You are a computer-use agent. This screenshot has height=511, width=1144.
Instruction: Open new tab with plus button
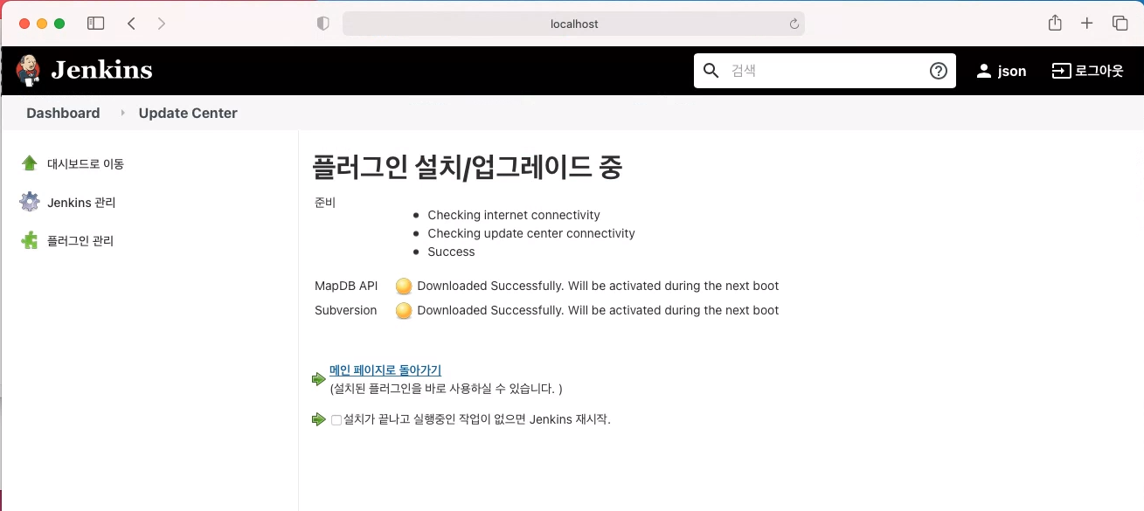pyautogui.click(x=1086, y=24)
